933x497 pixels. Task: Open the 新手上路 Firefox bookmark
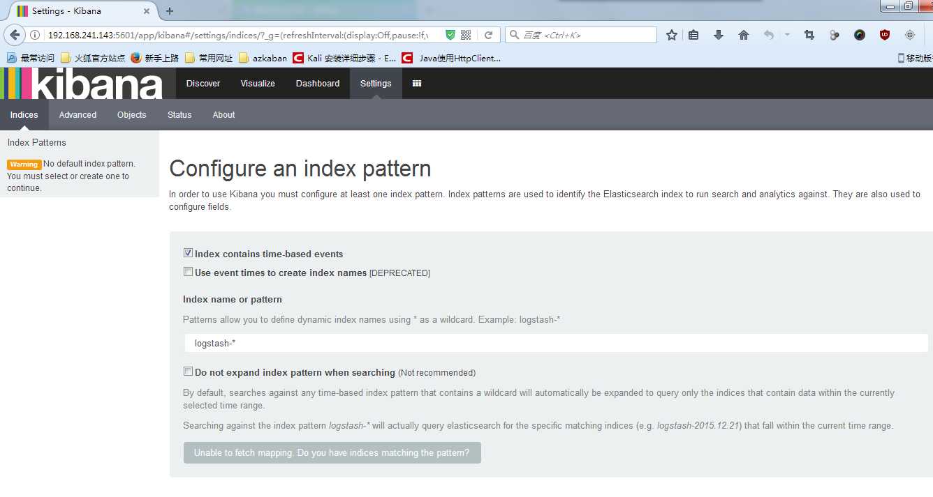coord(154,58)
